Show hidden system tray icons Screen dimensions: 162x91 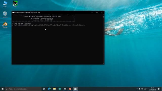(x=137, y=89)
